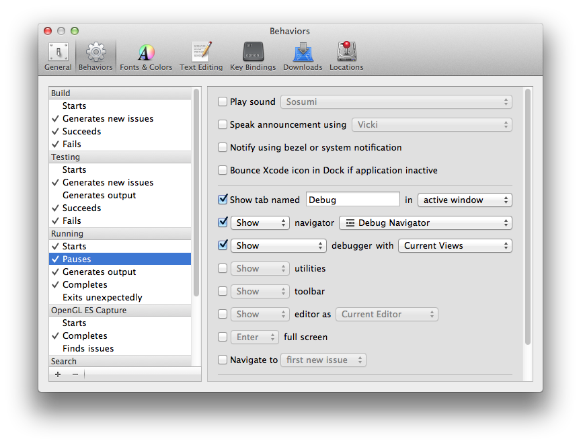Select Running Pauses behavior
This screenshot has width=581, height=445.
click(120, 259)
